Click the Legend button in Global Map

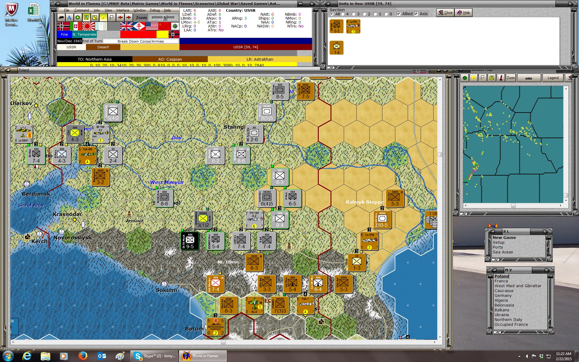click(553, 78)
